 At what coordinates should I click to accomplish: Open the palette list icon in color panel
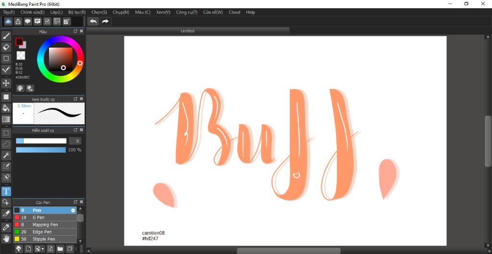tap(30, 89)
